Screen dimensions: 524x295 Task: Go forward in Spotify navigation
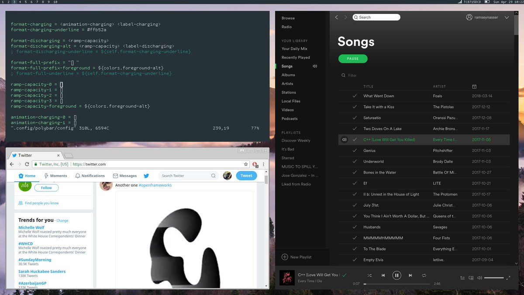click(x=345, y=17)
